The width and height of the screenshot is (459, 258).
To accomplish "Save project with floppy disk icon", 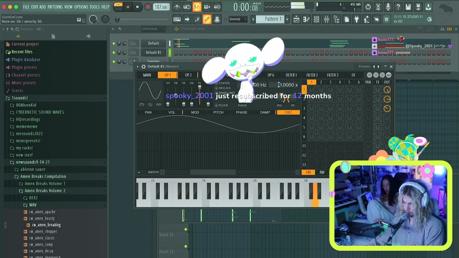I will (408, 7).
